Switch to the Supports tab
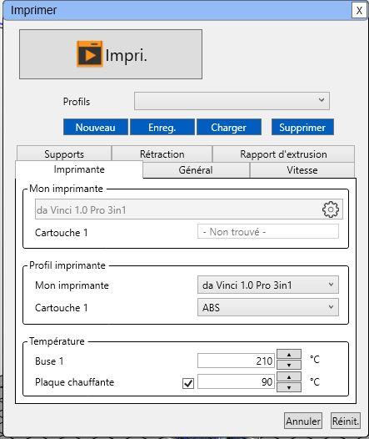369x439 pixels. click(64, 154)
